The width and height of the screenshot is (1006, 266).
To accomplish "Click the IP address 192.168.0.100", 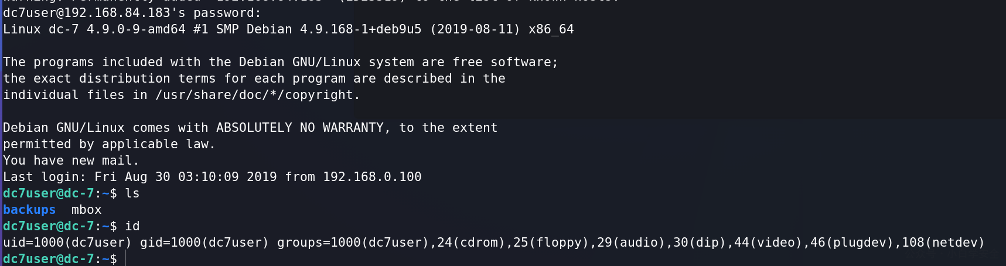I will [372, 177].
